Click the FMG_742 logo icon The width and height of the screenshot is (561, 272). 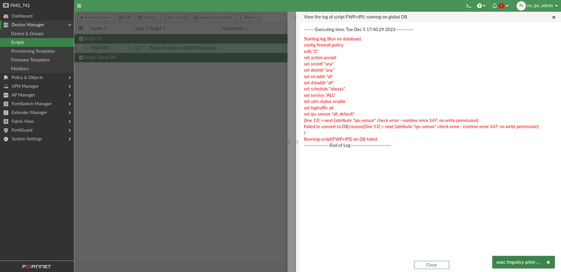(6, 6)
